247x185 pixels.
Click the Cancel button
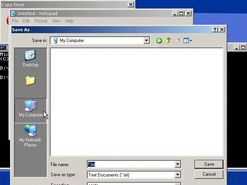[209, 174]
